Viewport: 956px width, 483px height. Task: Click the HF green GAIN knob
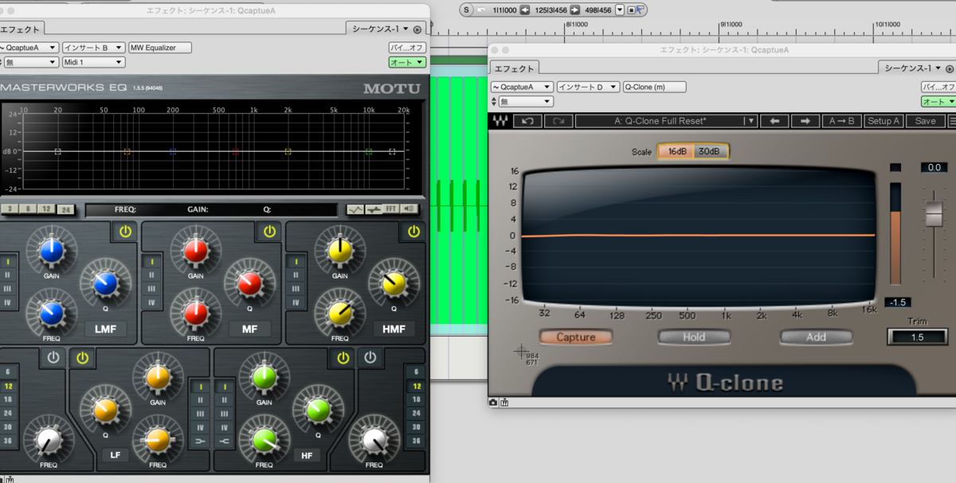pos(264,377)
